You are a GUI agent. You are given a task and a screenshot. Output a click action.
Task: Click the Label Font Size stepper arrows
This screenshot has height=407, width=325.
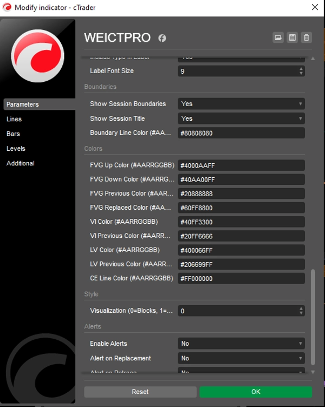pyautogui.click(x=301, y=71)
